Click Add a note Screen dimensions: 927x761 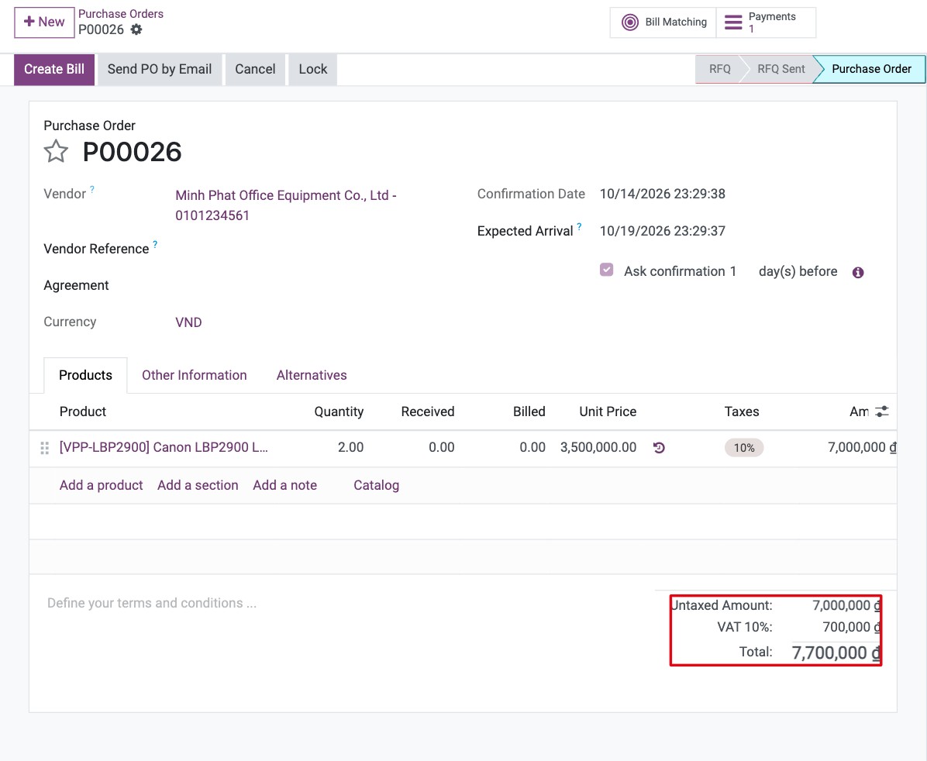pyautogui.click(x=285, y=485)
